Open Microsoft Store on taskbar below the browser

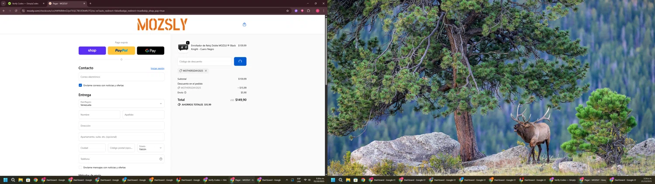28,180
